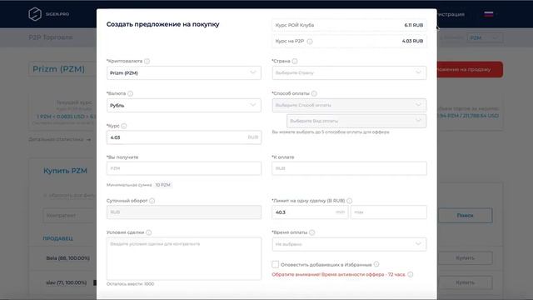This screenshot has height=300, width=533.
Task: Click info icon after offer activity warning
Action: coord(411,274)
